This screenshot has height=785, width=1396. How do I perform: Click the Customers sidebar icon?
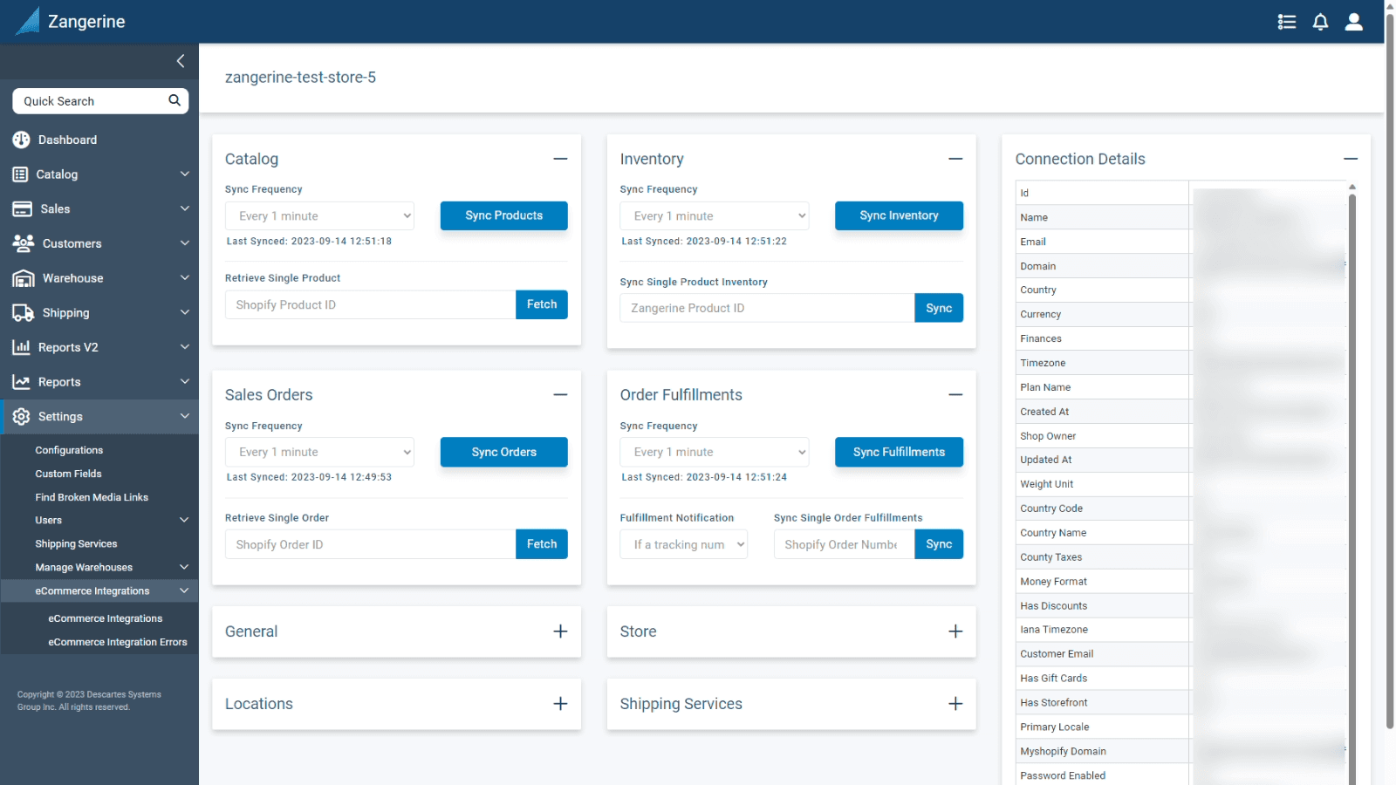21,243
